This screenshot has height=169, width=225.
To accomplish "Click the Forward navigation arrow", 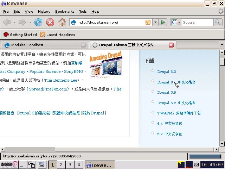I will click(x=22, y=22).
